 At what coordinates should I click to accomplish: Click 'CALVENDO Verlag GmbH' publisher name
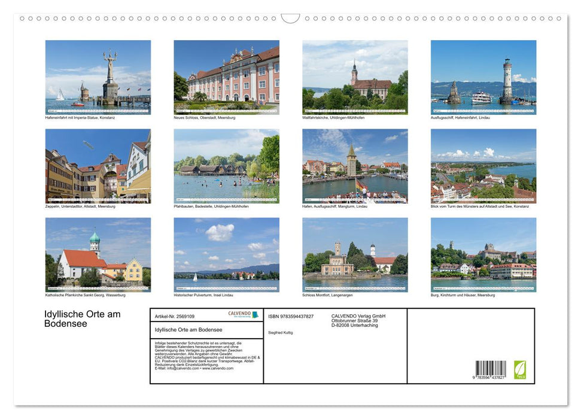[358, 316]
